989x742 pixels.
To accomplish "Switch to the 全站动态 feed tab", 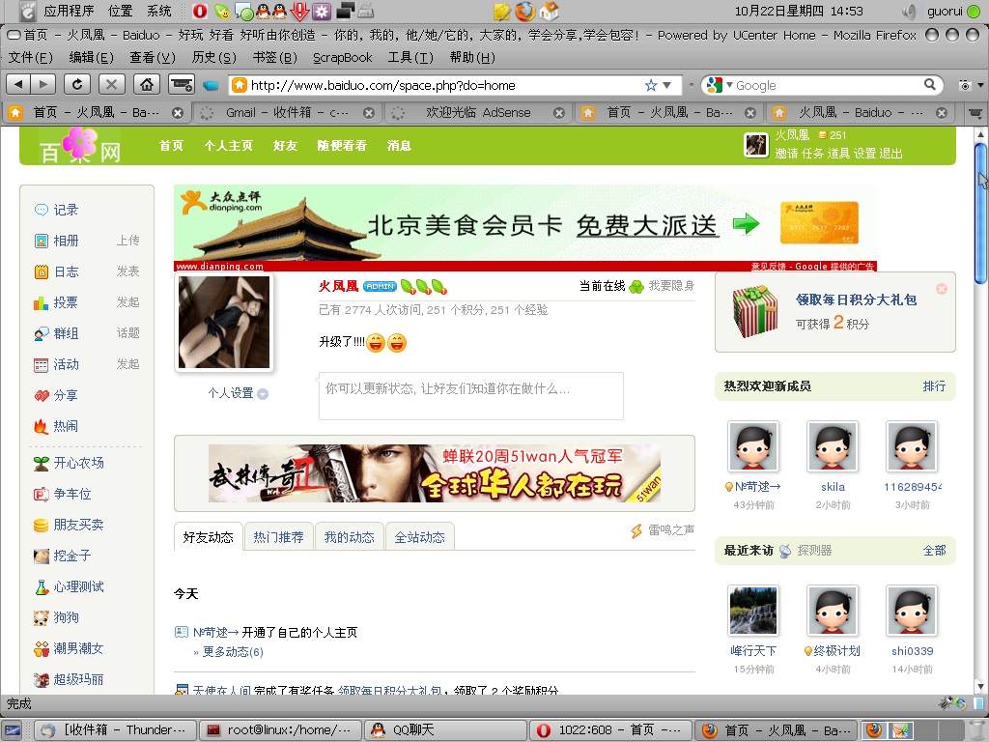I will pyautogui.click(x=420, y=537).
